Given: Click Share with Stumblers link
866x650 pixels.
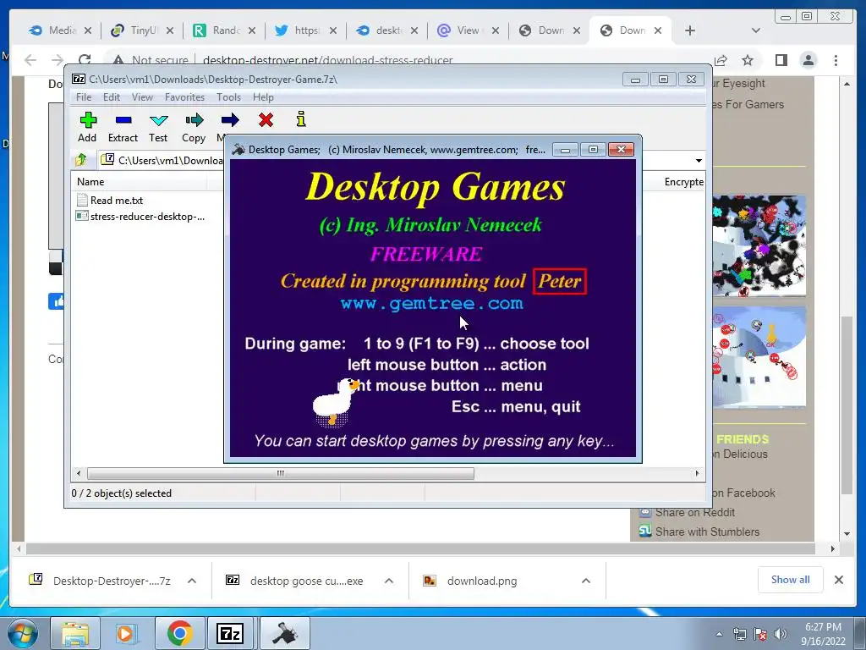Looking at the screenshot, I should 707,532.
